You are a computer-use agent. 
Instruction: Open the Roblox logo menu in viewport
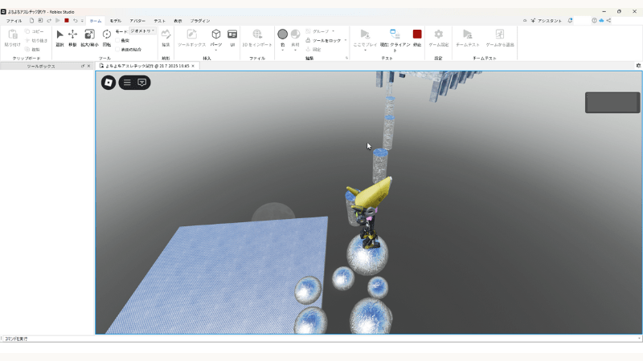click(x=109, y=83)
